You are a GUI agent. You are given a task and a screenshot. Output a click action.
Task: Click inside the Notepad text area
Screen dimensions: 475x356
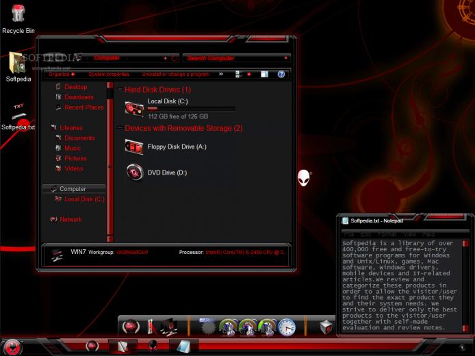point(401,285)
